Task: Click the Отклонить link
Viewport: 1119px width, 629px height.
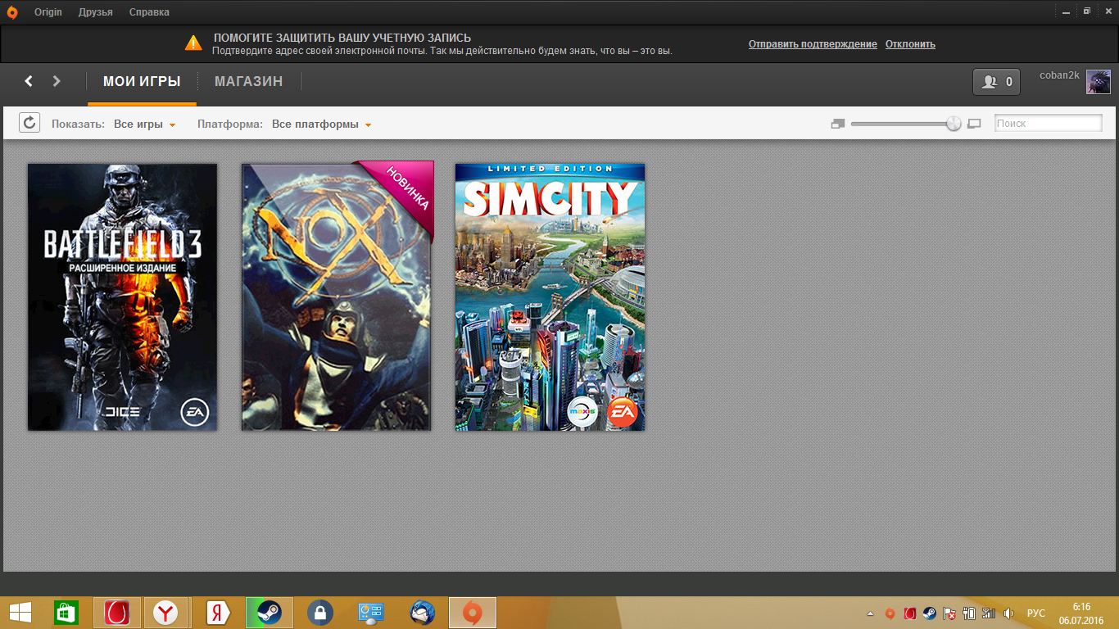Action: (910, 44)
